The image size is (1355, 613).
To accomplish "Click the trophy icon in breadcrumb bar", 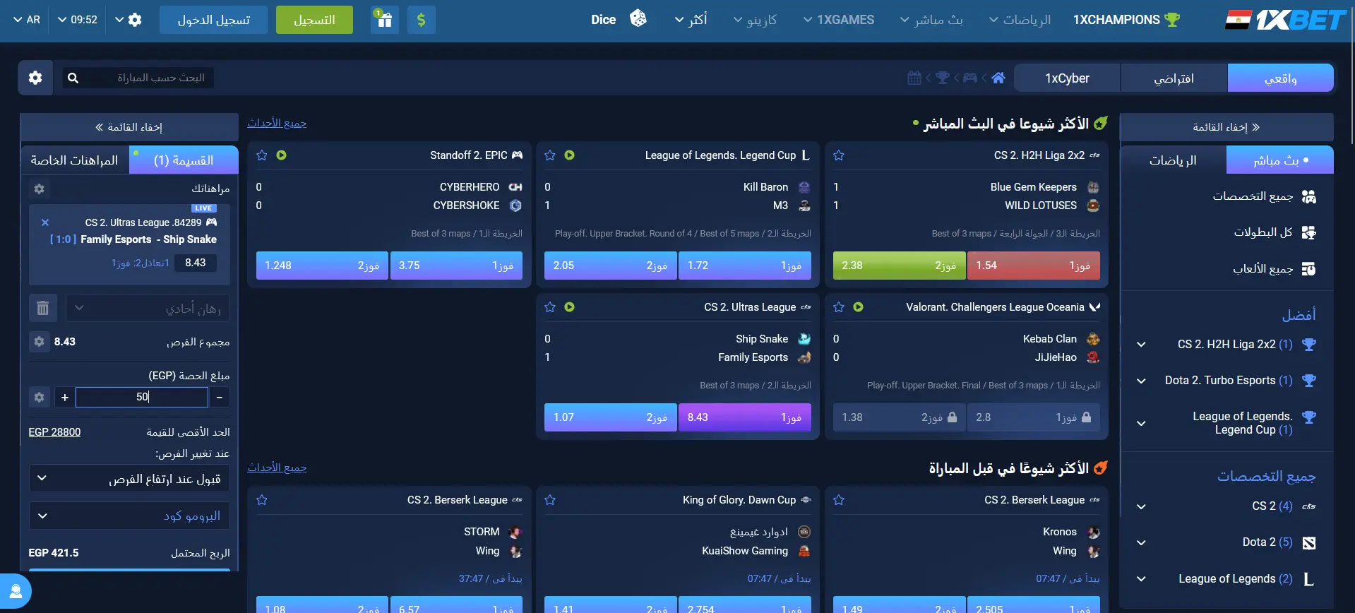I will 943,78.
